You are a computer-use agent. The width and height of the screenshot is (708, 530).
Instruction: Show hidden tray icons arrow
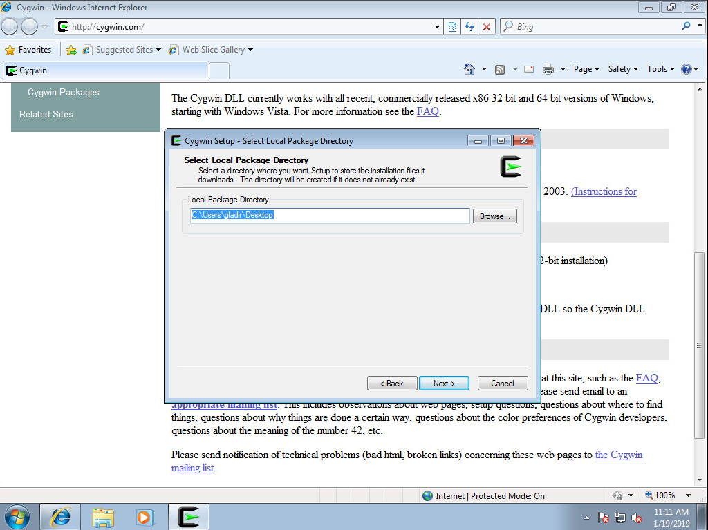pos(586,518)
